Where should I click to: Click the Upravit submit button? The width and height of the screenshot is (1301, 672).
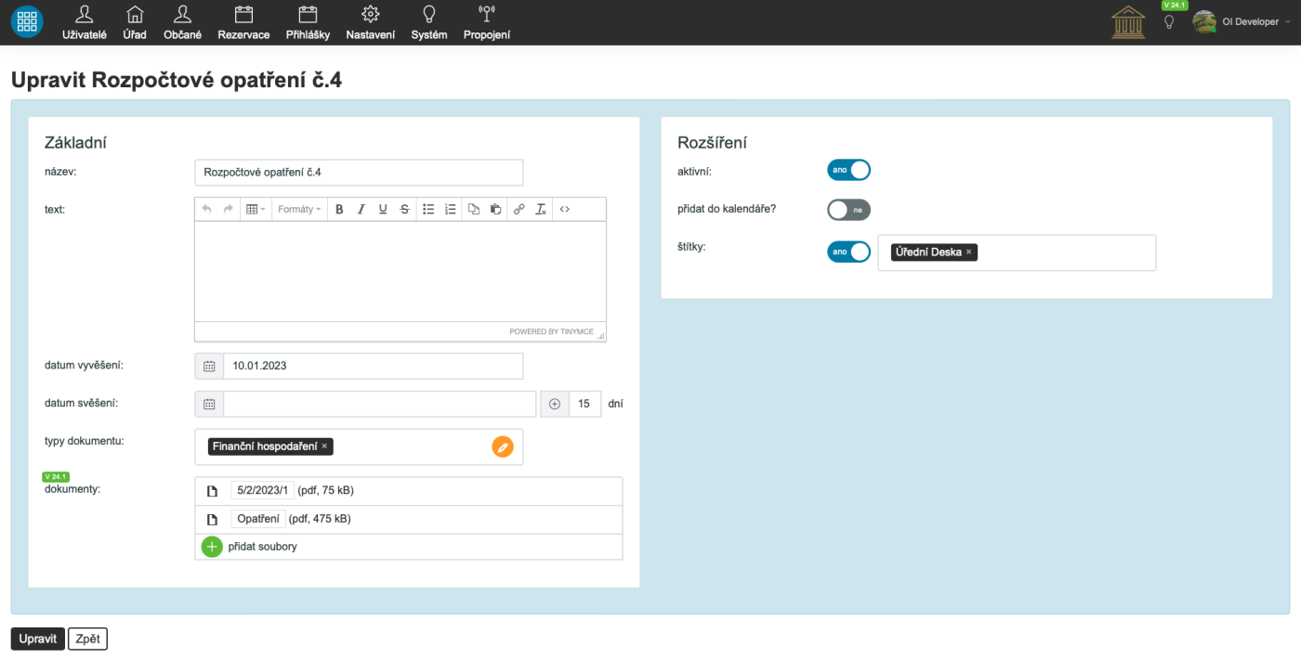click(38, 639)
